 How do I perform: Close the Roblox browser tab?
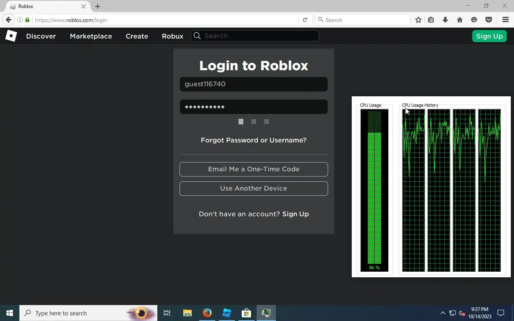coord(84,6)
